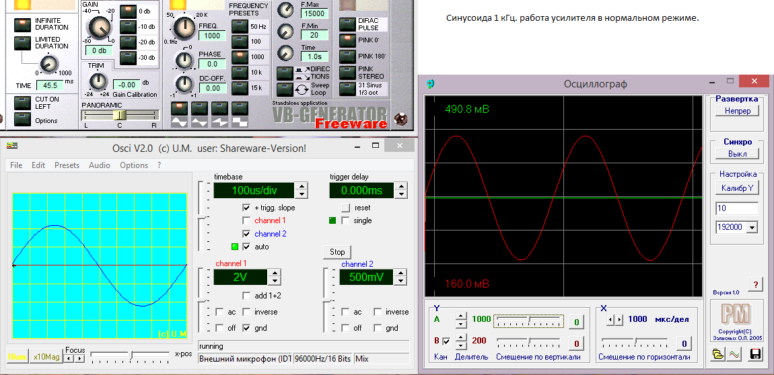Click the Sweep Loop button
Screen dimensions: 774x375
(285, 89)
